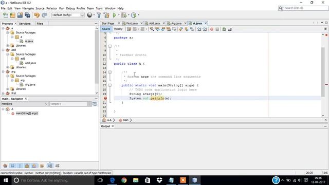Screen dimensions: 329x185
Task: Click the Debug Project icon
Action: [124, 15]
